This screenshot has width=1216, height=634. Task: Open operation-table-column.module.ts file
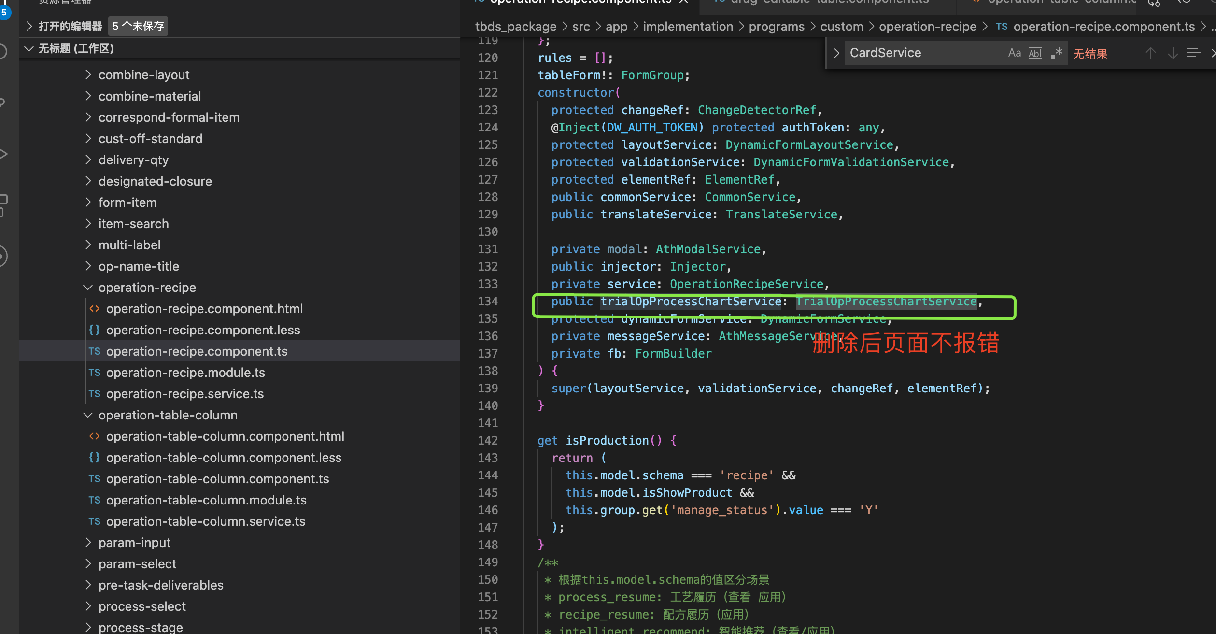click(x=206, y=500)
